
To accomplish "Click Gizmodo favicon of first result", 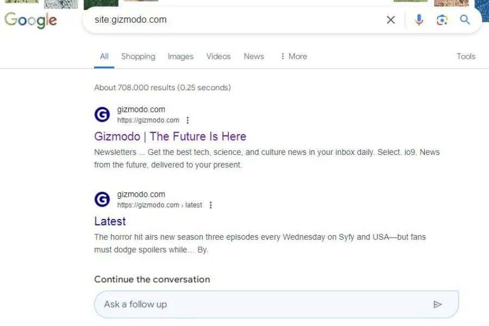I will (x=102, y=115).
